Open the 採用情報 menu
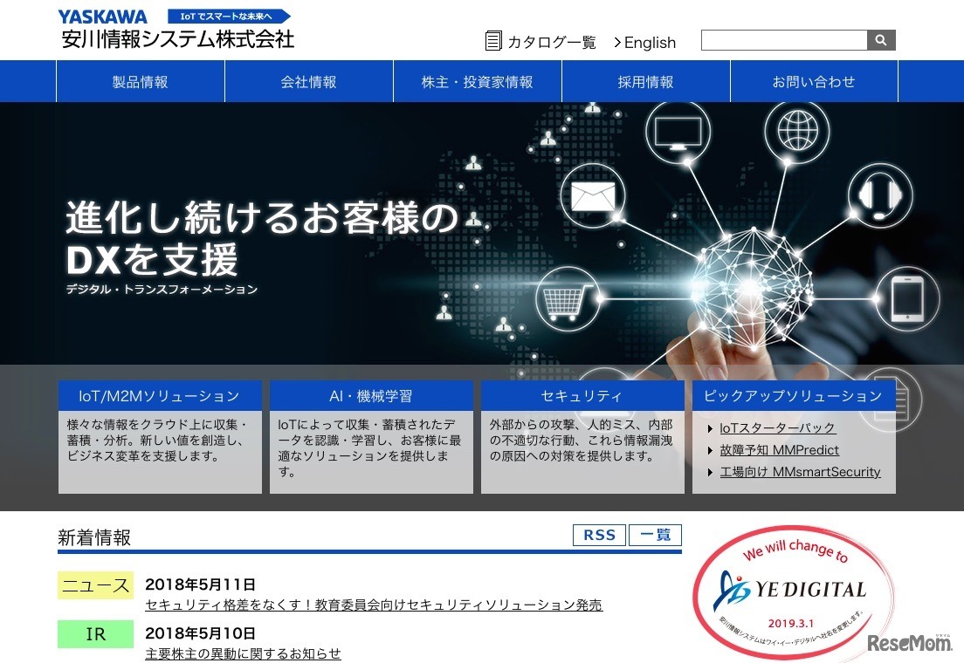964x663 pixels. [x=645, y=82]
